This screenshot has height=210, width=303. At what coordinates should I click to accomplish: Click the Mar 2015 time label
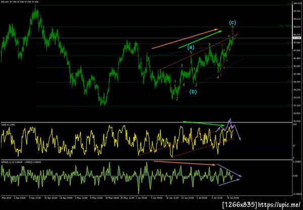pos(7,198)
